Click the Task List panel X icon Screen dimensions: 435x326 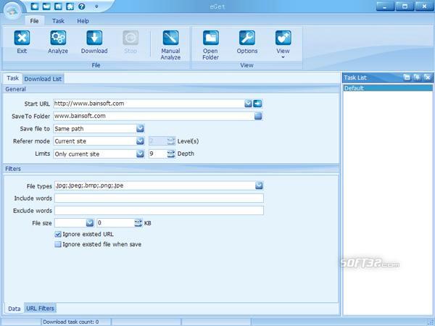click(428, 78)
